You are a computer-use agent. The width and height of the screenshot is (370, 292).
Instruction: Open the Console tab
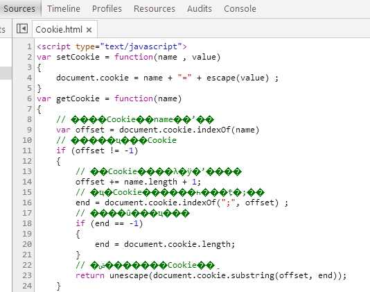(x=240, y=9)
